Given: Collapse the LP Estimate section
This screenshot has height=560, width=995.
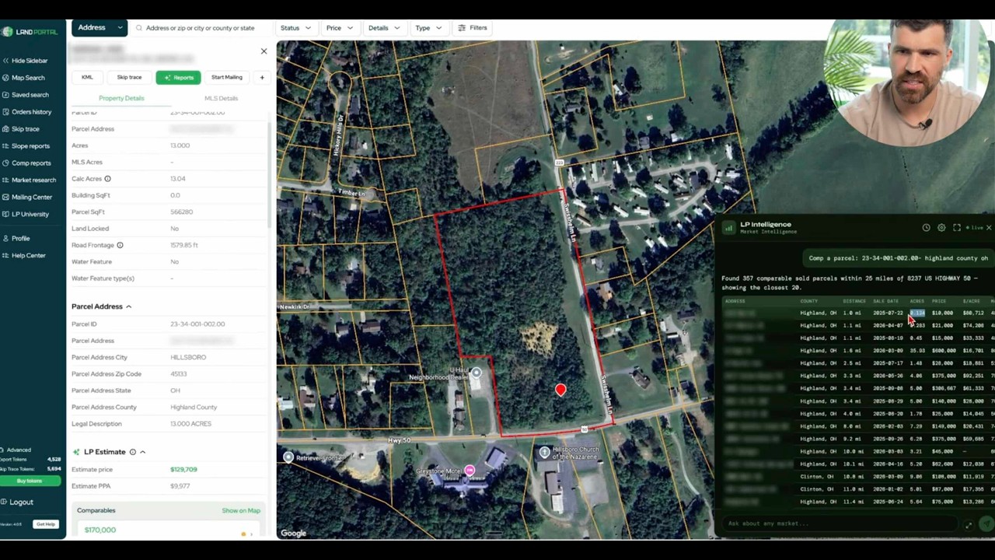Looking at the screenshot, I should 142,452.
